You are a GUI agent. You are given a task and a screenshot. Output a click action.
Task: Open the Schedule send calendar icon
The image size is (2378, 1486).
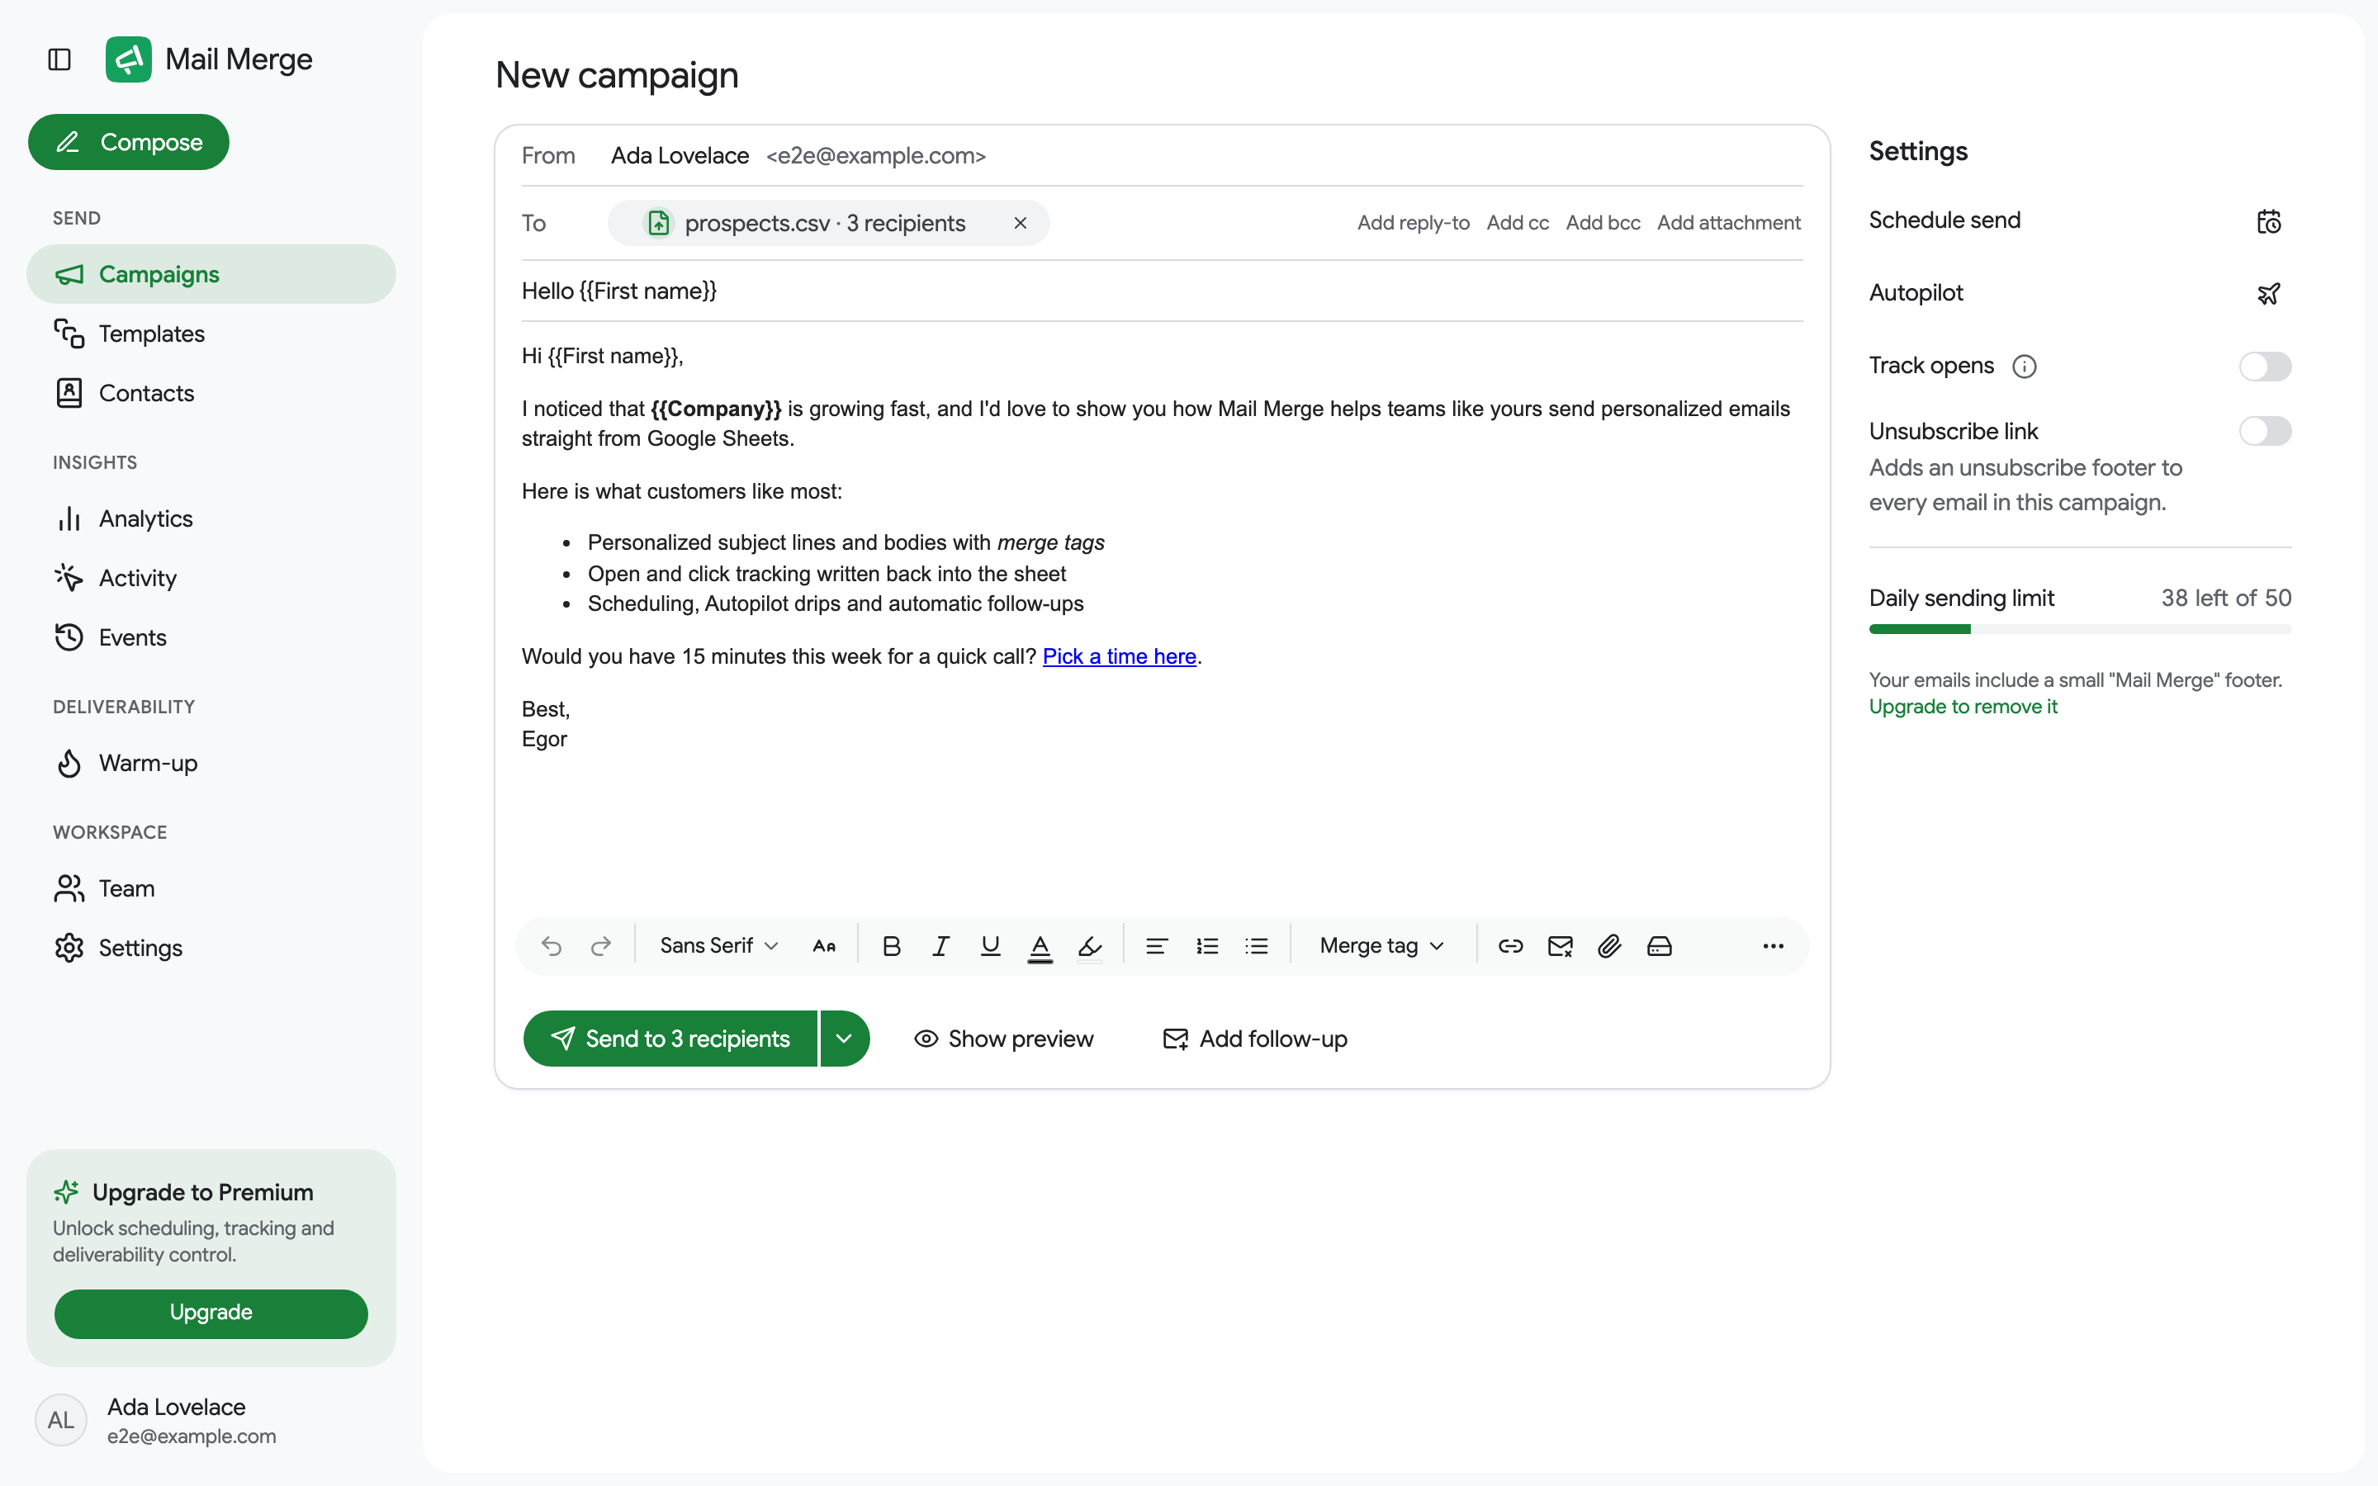pyautogui.click(x=2268, y=221)
